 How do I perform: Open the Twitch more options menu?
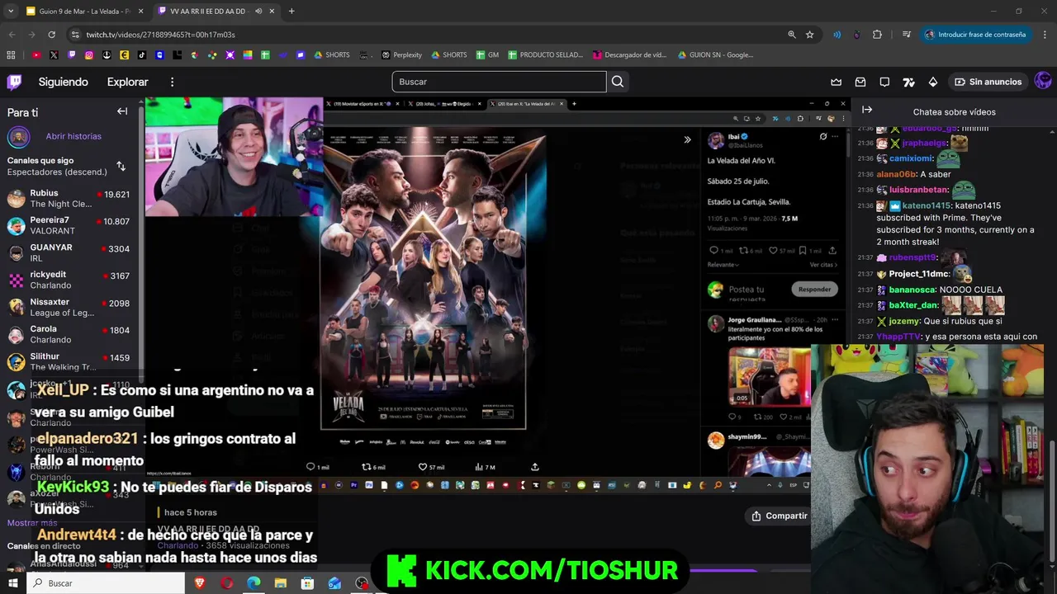click(172, 82)
